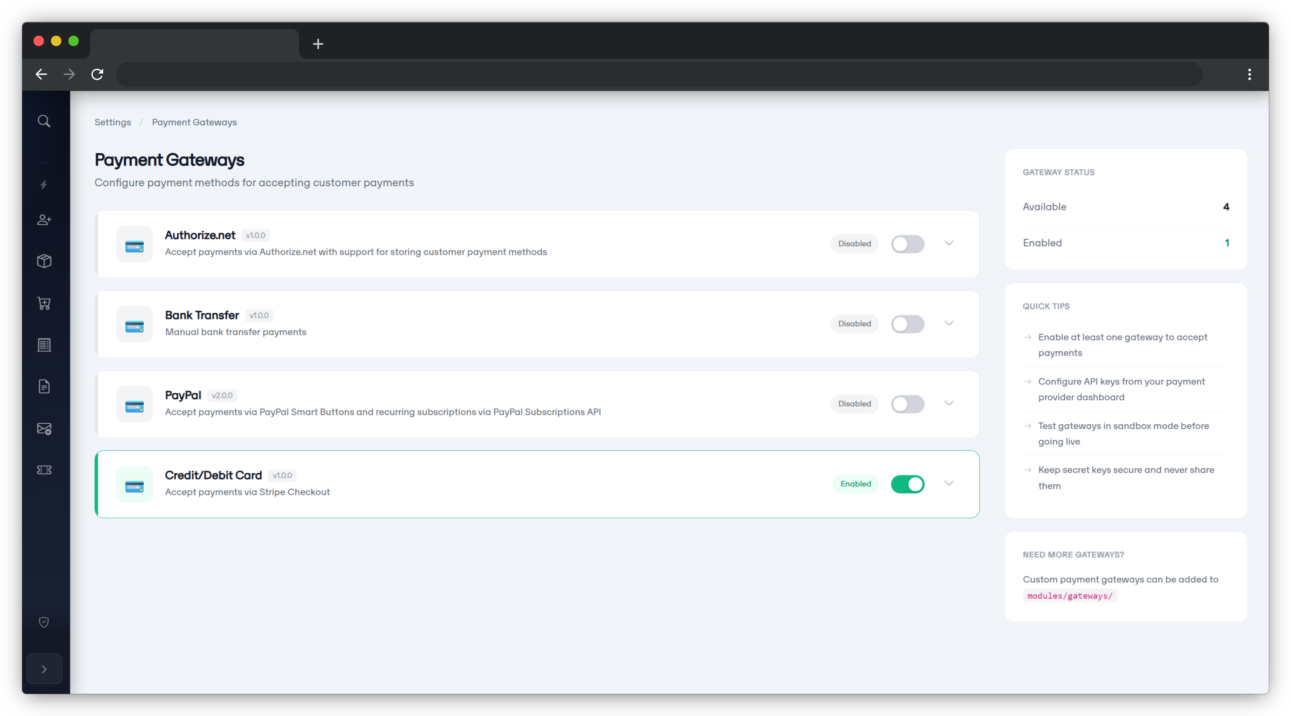Select the ticket/coupon icon in the sidebar
The image size is (1291, 716).
click(44, 470)
